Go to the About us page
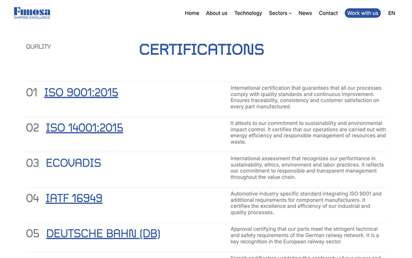The height and width of the screenshot is (258, 412). pos(217,13)
